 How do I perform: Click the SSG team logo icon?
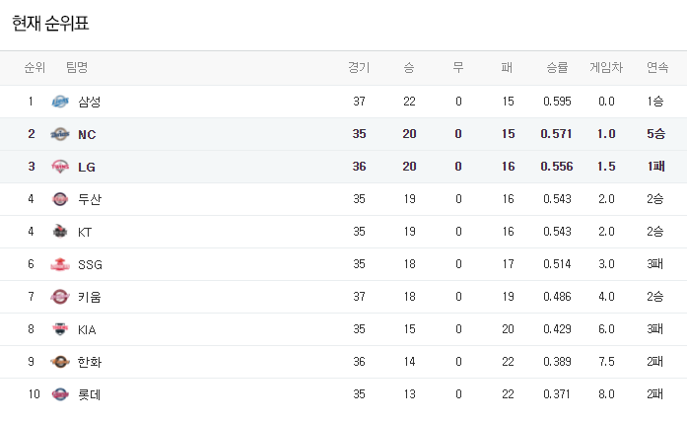tap(60, 264)
